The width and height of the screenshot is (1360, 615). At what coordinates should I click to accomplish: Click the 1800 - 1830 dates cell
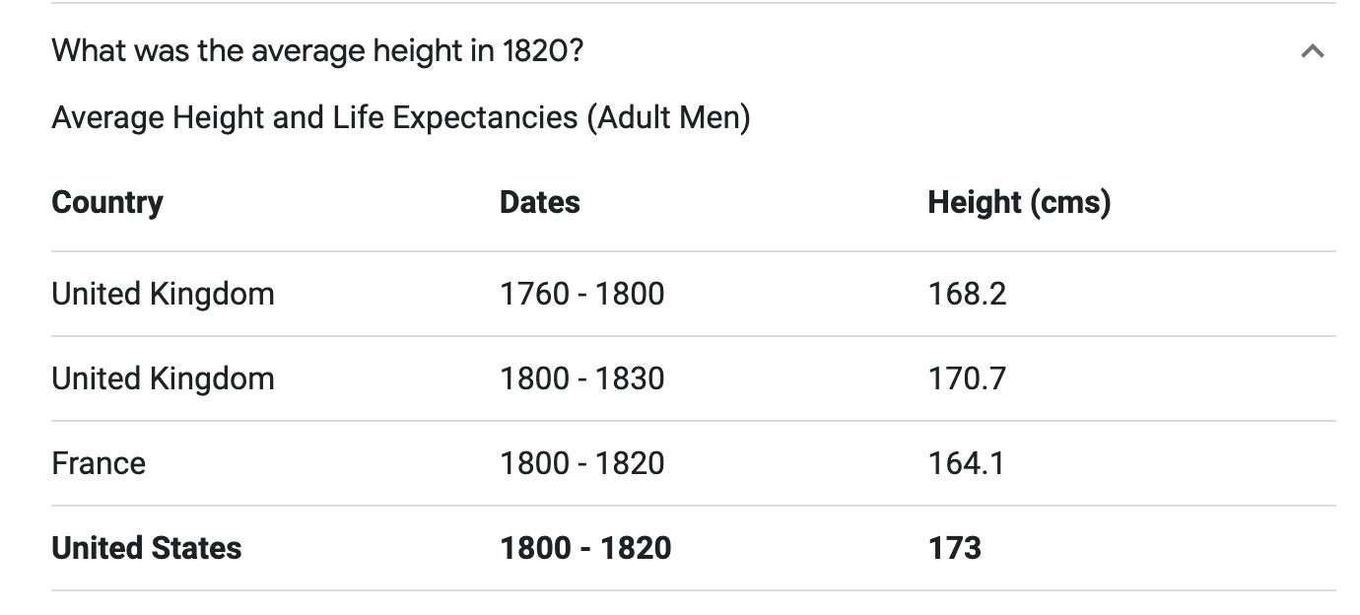pyautogui.click(x=581, y=378)
